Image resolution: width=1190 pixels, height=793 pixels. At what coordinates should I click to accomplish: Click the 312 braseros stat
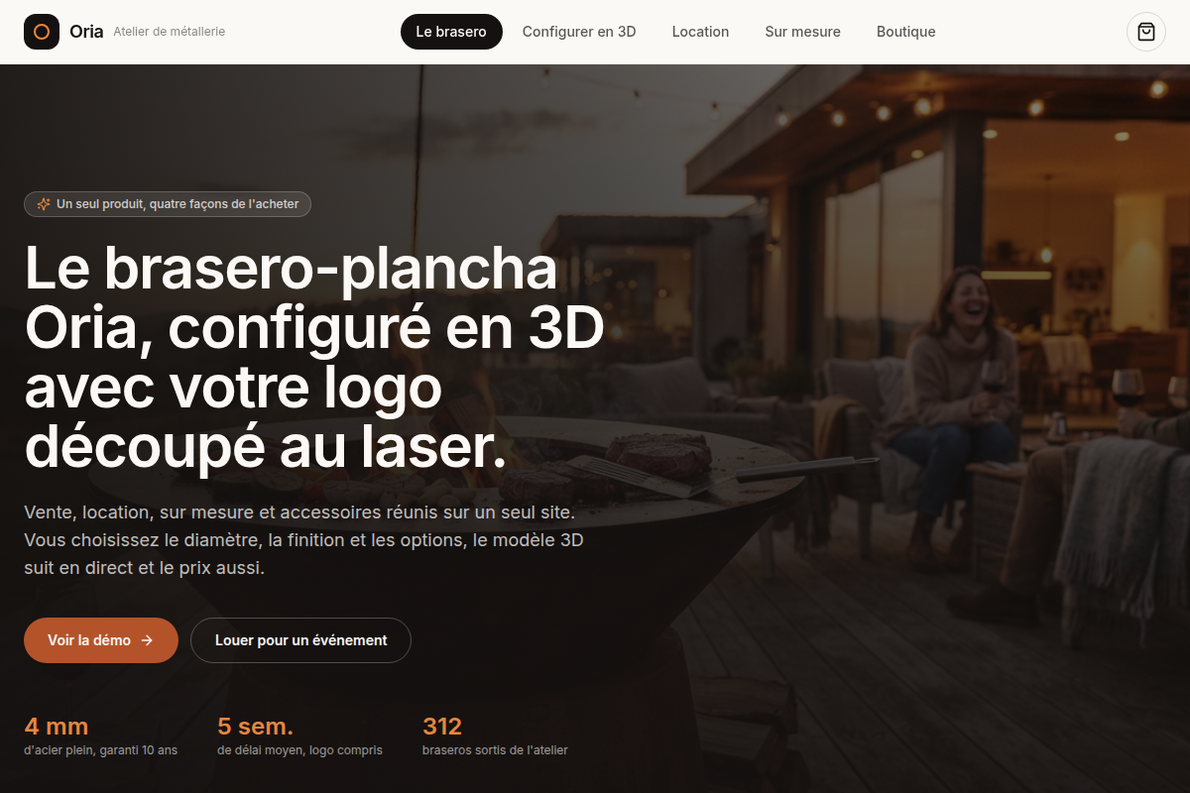pos(495,735)
